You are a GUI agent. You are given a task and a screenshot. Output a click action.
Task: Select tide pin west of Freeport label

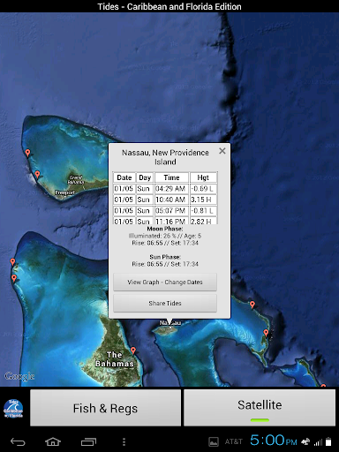coord(37,175)
